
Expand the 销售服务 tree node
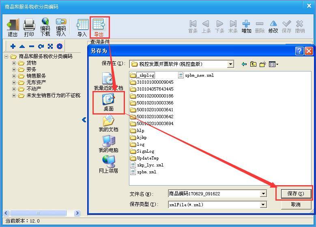(x=14, y=76)
